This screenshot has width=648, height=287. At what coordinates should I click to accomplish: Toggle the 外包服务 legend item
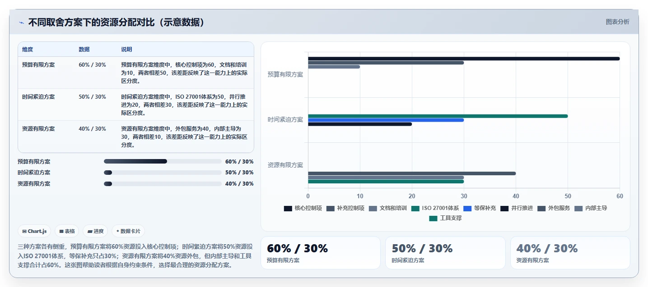(x=554, y=208)
